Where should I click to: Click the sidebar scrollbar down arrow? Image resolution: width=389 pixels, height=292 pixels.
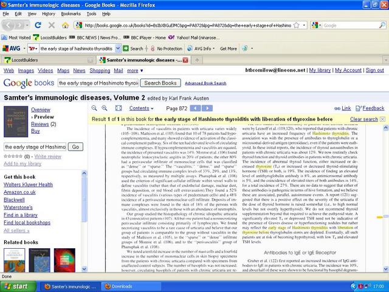(x=84, y=269)
